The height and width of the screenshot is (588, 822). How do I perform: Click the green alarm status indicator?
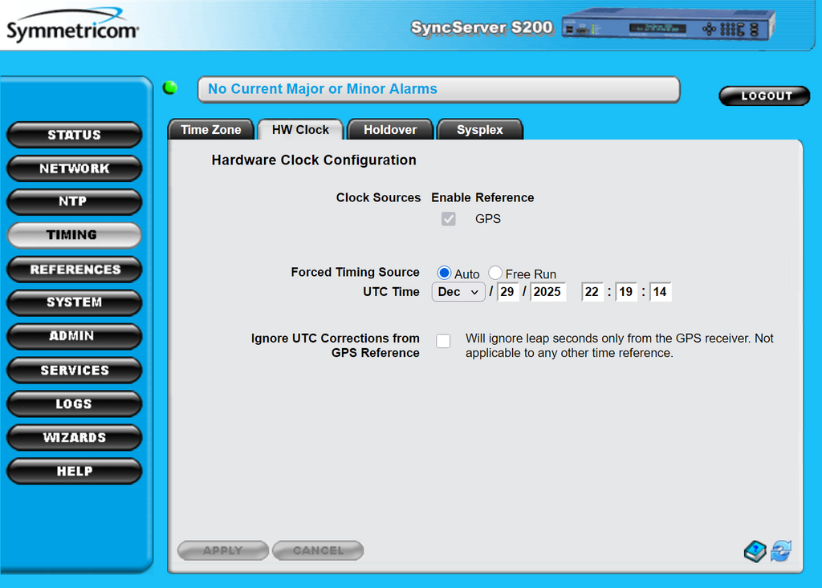tap(170, 88)
